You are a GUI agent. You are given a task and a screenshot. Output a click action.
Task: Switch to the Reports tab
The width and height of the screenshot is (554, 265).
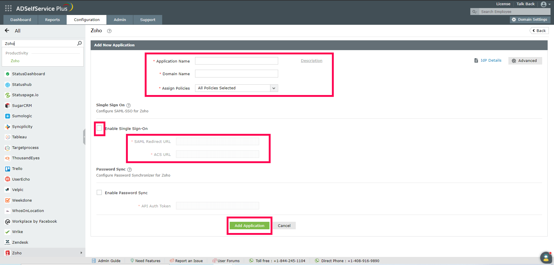[53, 20]
